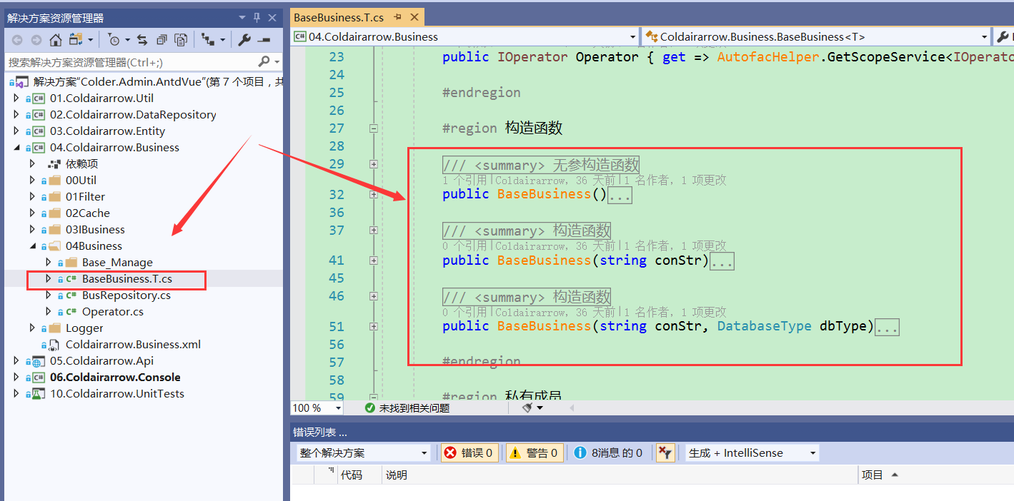Click the Sync with Active Document arrows icon

(x=142, y=40)
